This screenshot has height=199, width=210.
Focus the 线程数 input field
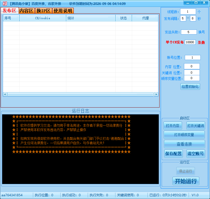point(188,12)
